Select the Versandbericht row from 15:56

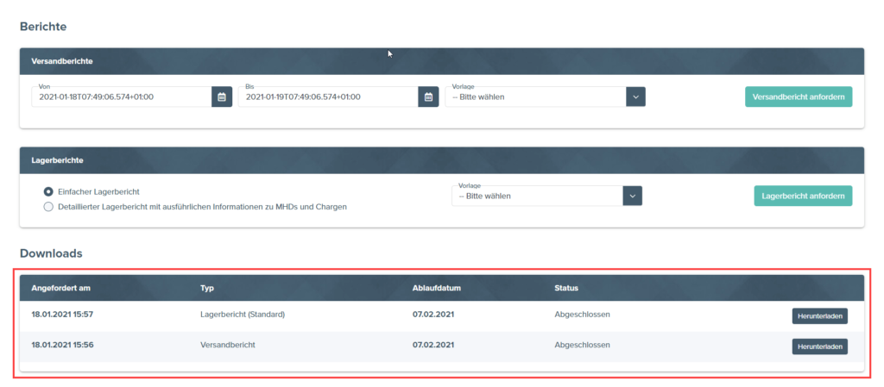click(x=345, y=345)
